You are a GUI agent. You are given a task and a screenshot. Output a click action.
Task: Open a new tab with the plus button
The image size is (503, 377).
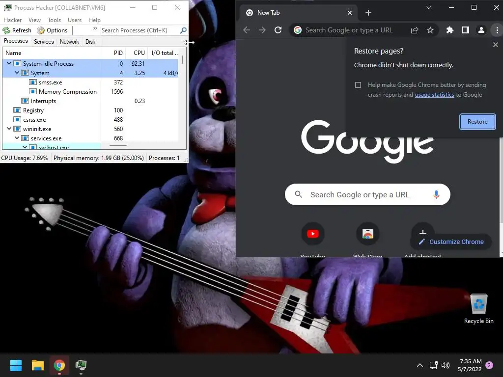pos(368,13)
